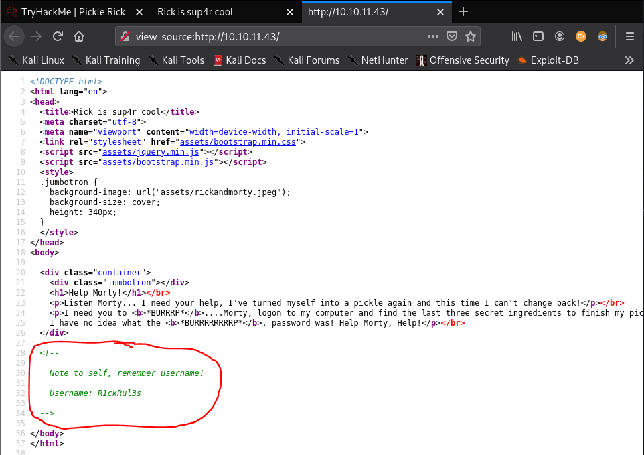Click the 'Note to self, remember username!' comment
The height and width of the screenshot is (455, 644).
(127, 373)
